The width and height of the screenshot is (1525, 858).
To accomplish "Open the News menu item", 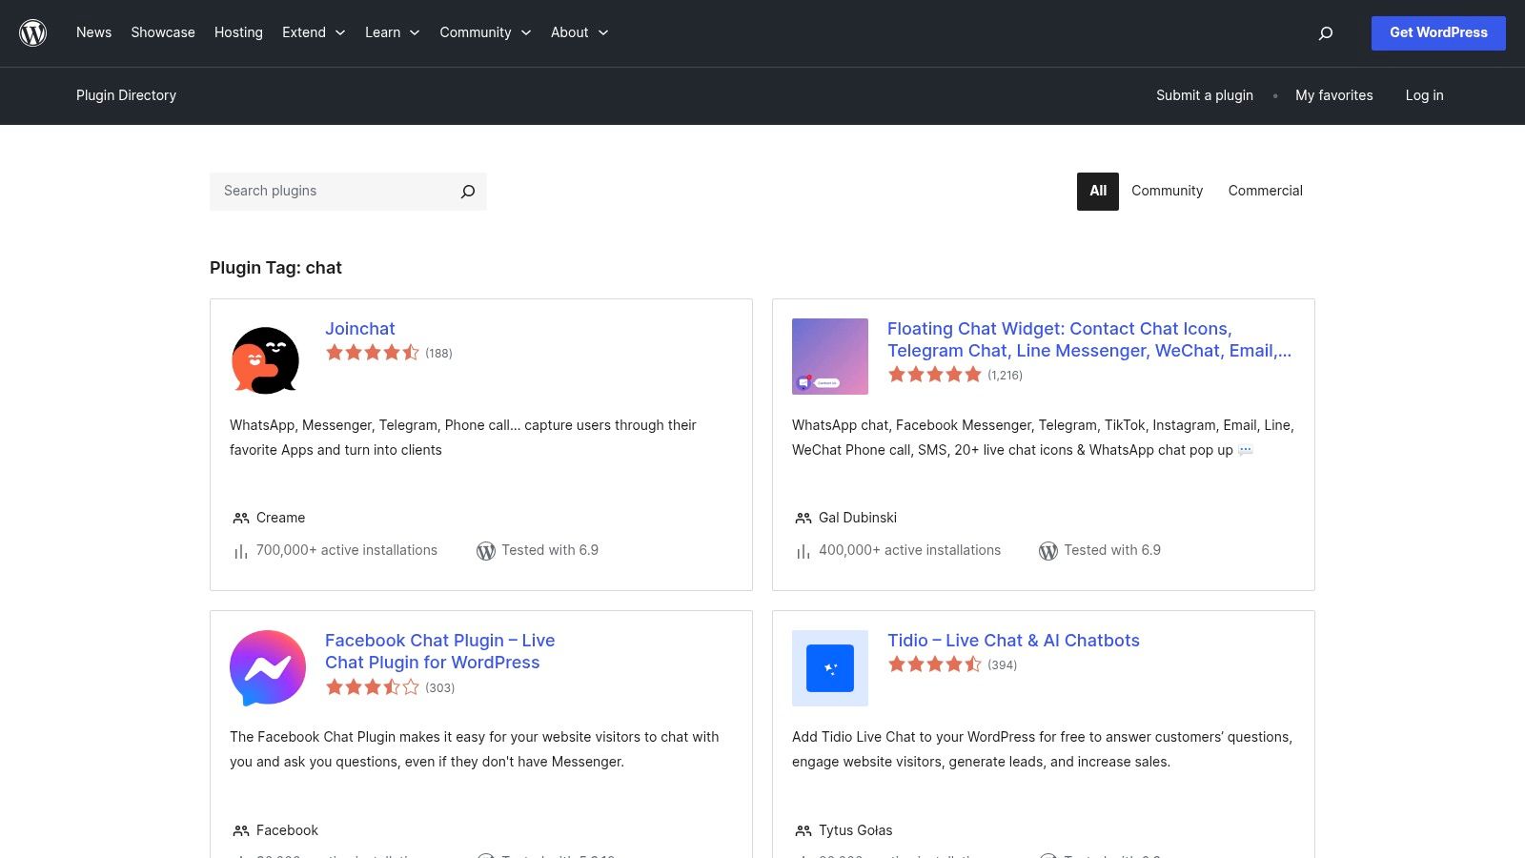I will pyautogui.click(x=93, y=32).
